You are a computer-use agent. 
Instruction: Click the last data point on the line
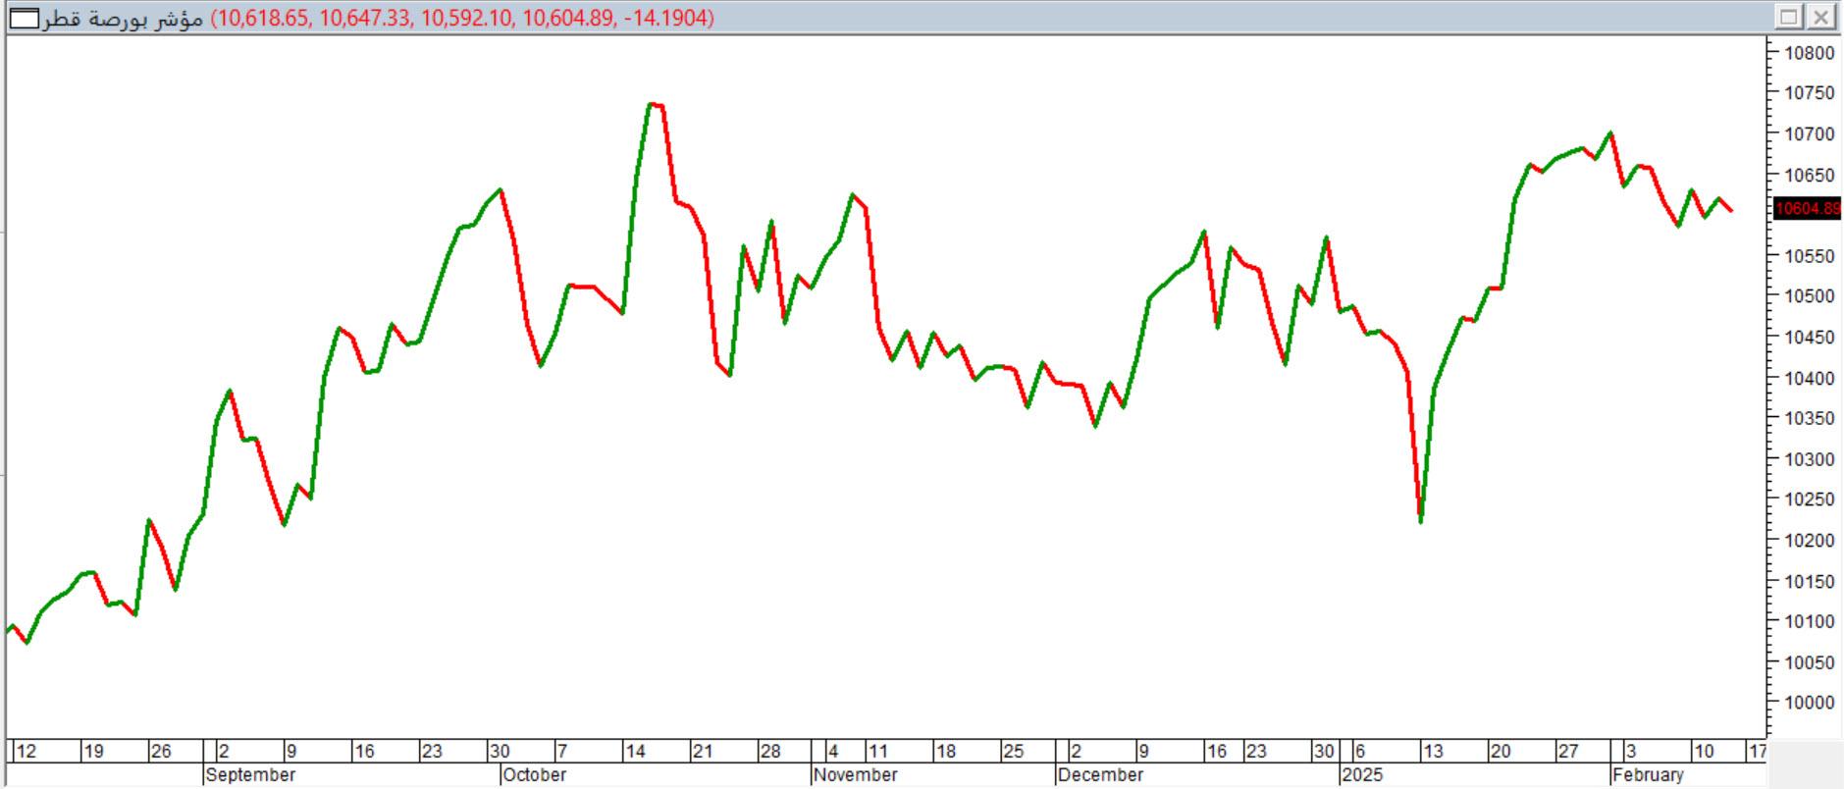point(1731,210)
